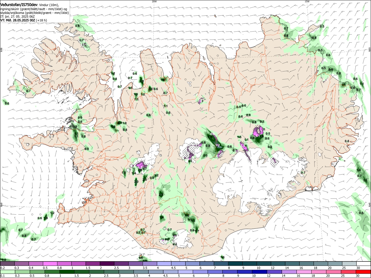Pick the light lavender 4 swatch, upper legend
Screen dimensions: 371x278
coord(163,264)
